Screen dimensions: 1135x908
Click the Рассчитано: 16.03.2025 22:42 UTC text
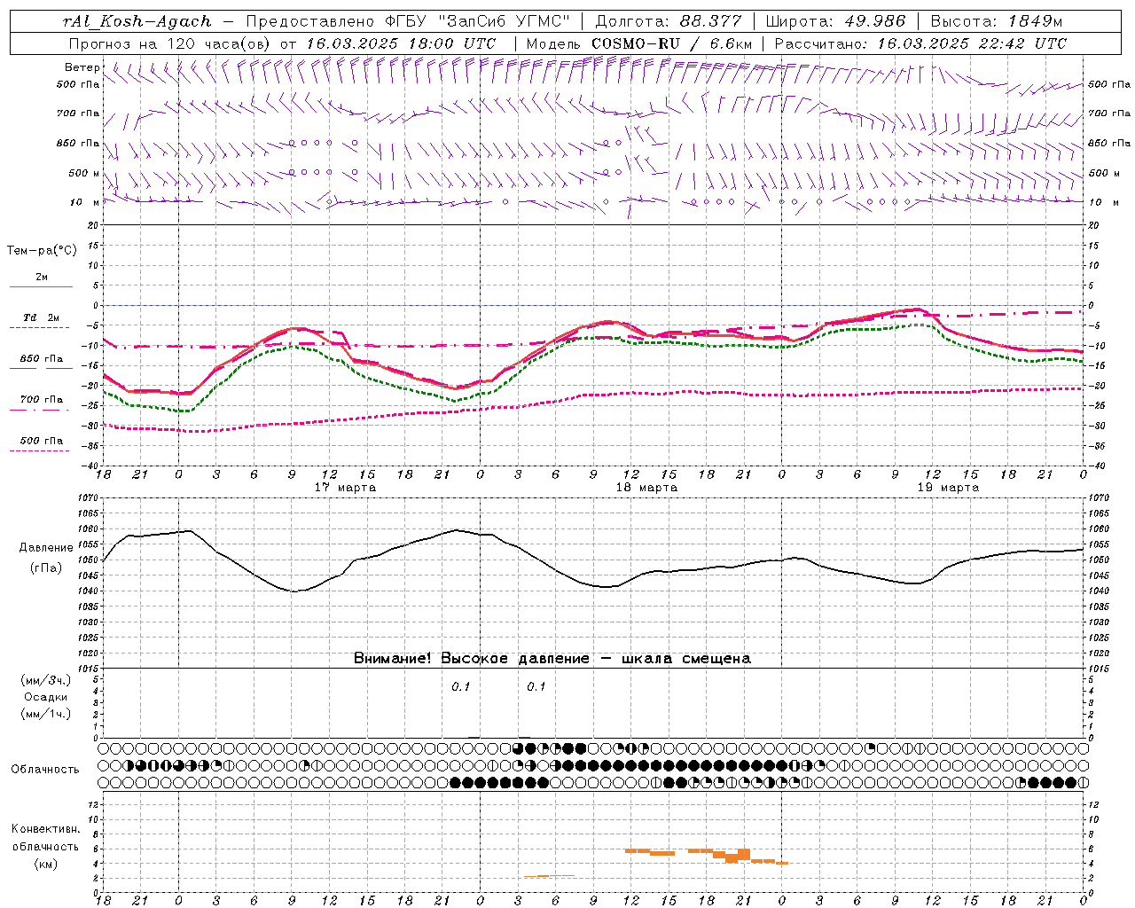pyautogui.click(x=920, y=43)
